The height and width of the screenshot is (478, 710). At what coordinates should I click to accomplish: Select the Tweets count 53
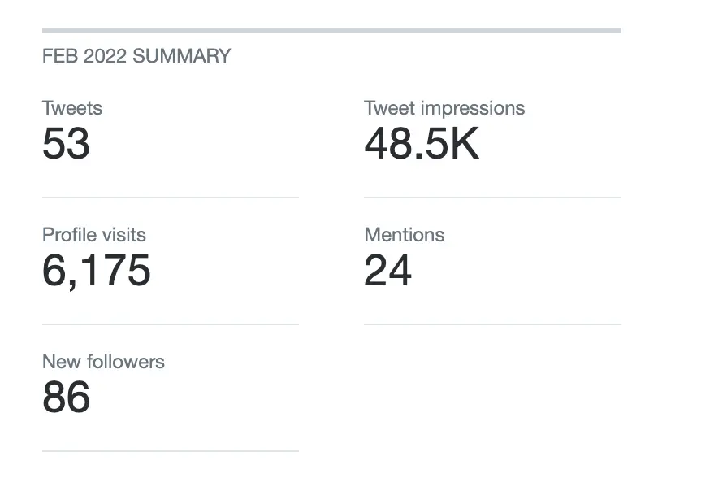66,145
